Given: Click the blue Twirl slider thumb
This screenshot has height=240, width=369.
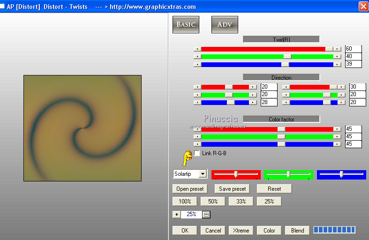Looking at the screenshot, I should click(285, 64).
